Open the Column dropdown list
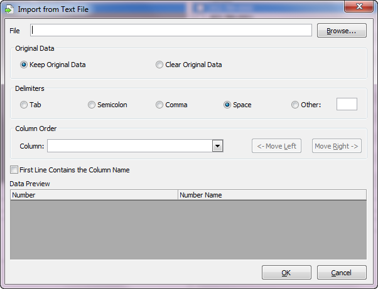Image resolution: width=378 pixels, height=289 pixels. point(217,146)
